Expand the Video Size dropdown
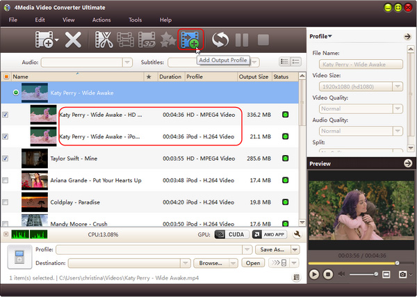This screenshot has height=297, width=417. 398,87
